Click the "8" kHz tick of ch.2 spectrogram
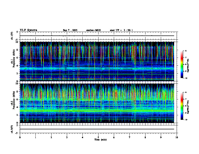The image size is (199, 154). [18, 92]
